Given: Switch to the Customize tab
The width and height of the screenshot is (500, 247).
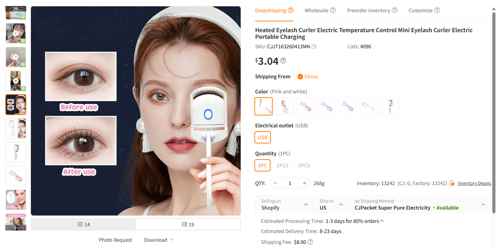Looking at the screenshot, I should (x=421, y=10).
